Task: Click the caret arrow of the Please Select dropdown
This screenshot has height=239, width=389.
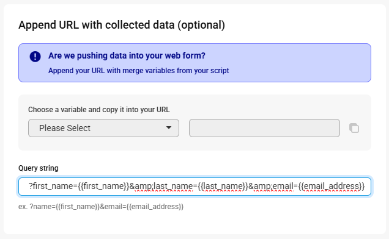Action: (169, 127)
